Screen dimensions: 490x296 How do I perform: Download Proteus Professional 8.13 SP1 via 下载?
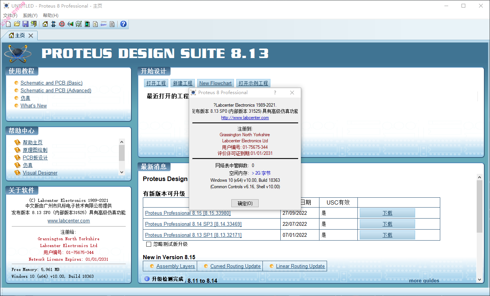pyautogui.click(x=387, y=235)
